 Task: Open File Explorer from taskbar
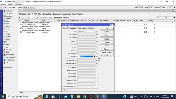tap(78, 97)
